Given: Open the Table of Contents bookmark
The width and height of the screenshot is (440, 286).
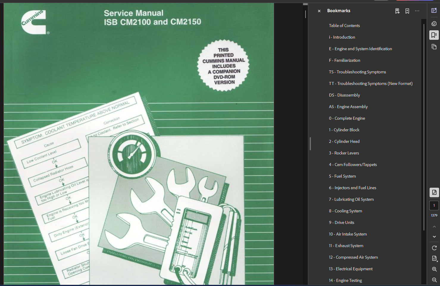Looking at the screenshot, I should pyautogui.click(x=344, y=26).
